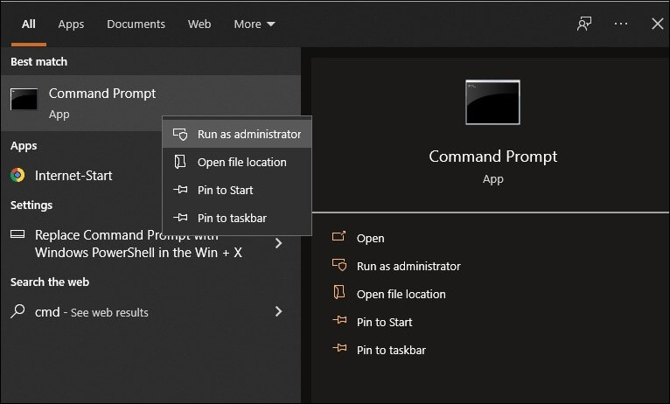Click orange shield icon in details pane
The height and width of the screenshot is (404, 670).
pos(339,265)
